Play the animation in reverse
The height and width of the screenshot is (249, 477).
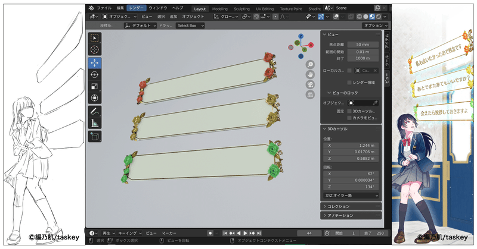tap(238, 233)
